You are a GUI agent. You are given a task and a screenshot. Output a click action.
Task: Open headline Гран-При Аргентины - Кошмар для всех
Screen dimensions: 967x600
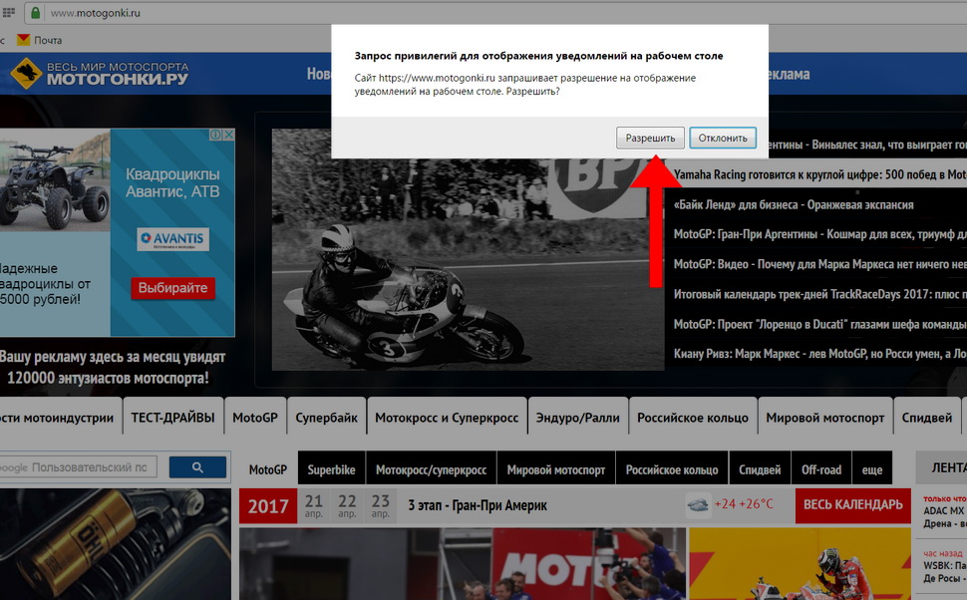click(x=819, y=234)
